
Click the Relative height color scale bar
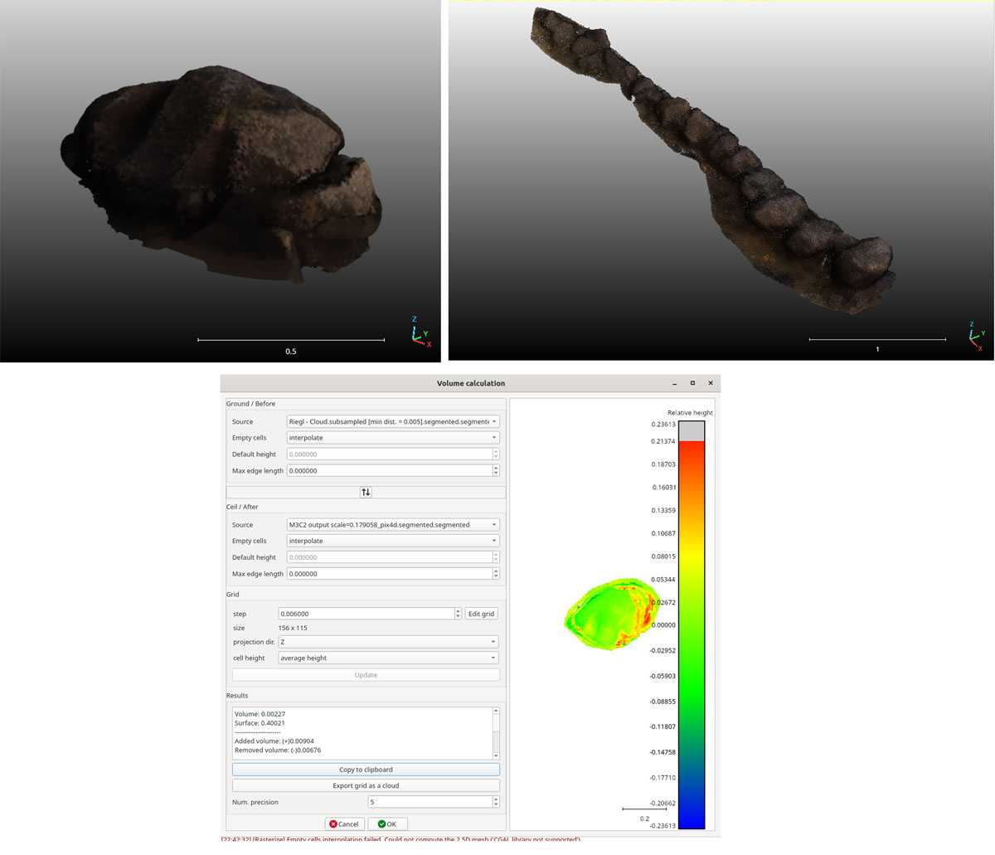coord(692,626)
